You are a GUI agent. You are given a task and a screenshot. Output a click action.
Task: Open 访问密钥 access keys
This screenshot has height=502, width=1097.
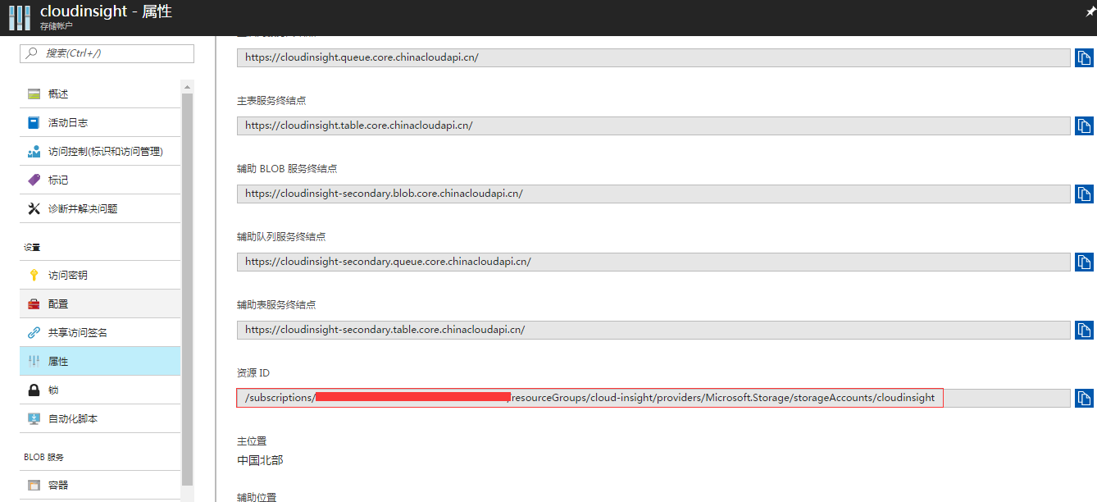67,276
